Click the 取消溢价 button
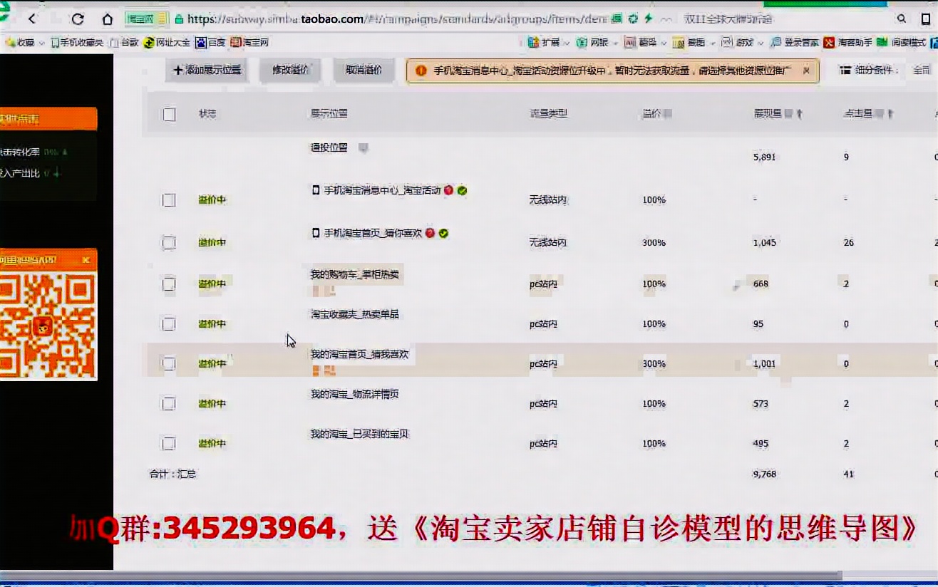Screen dimensions: 938x587 364,71
